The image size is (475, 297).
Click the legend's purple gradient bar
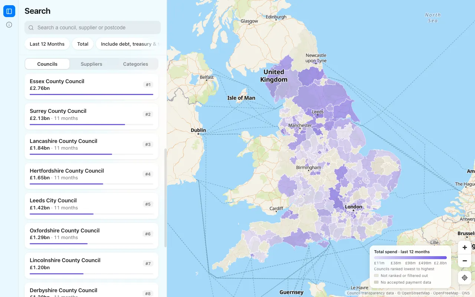pyautogui.click(x=410, y=258)
